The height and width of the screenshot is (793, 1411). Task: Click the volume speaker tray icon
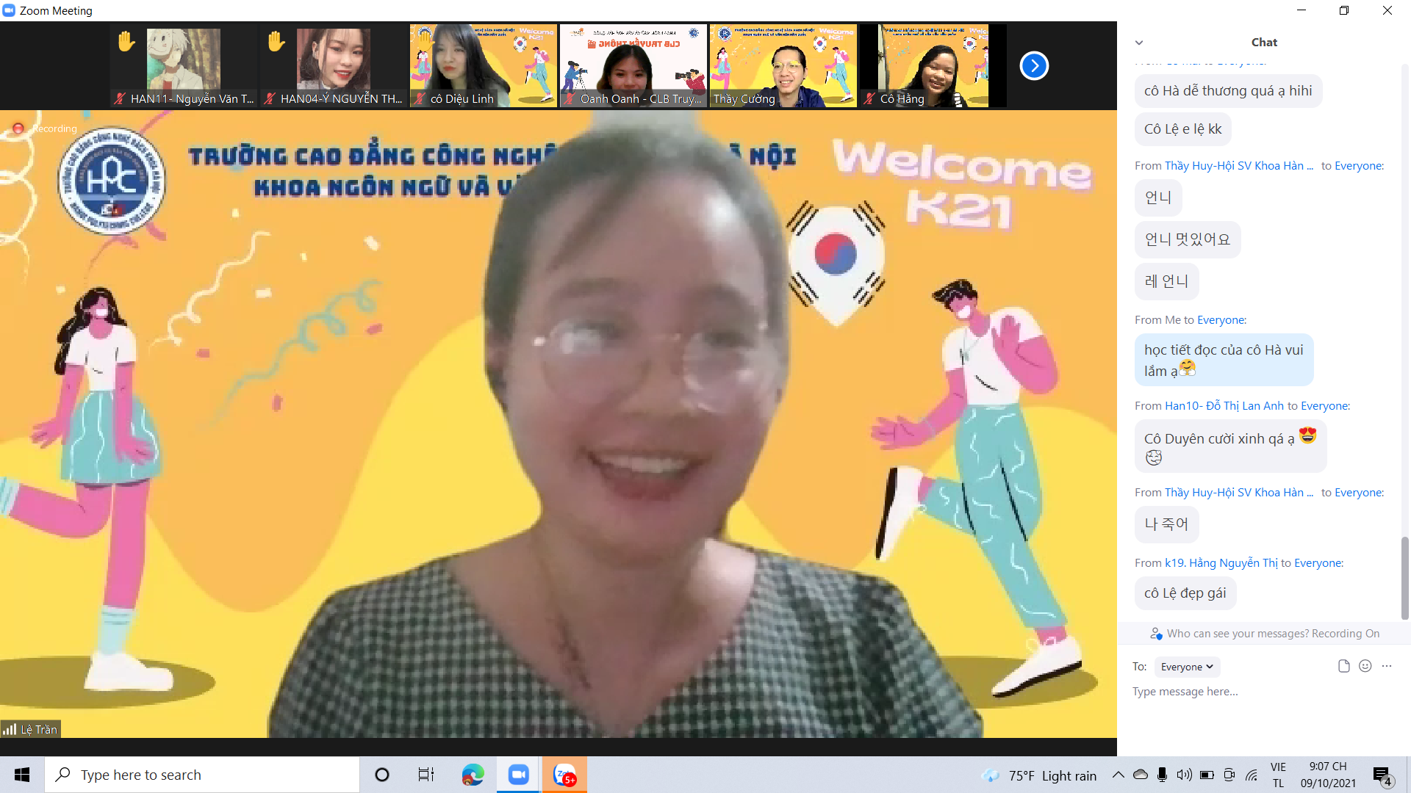tap(1184, 775)
